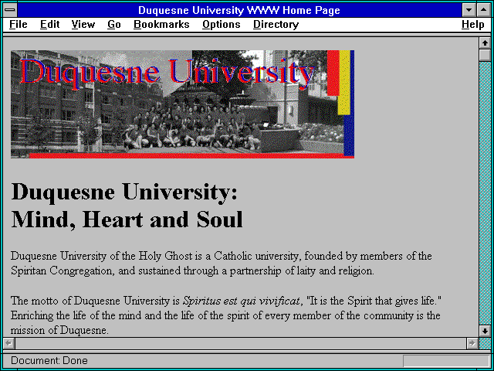Open the Bookmarks menu
494x371 pixels.
point(161,25)
